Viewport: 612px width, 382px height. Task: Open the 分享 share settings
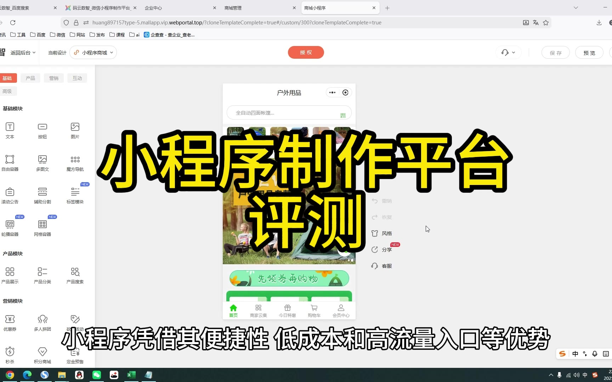(381, 250)
